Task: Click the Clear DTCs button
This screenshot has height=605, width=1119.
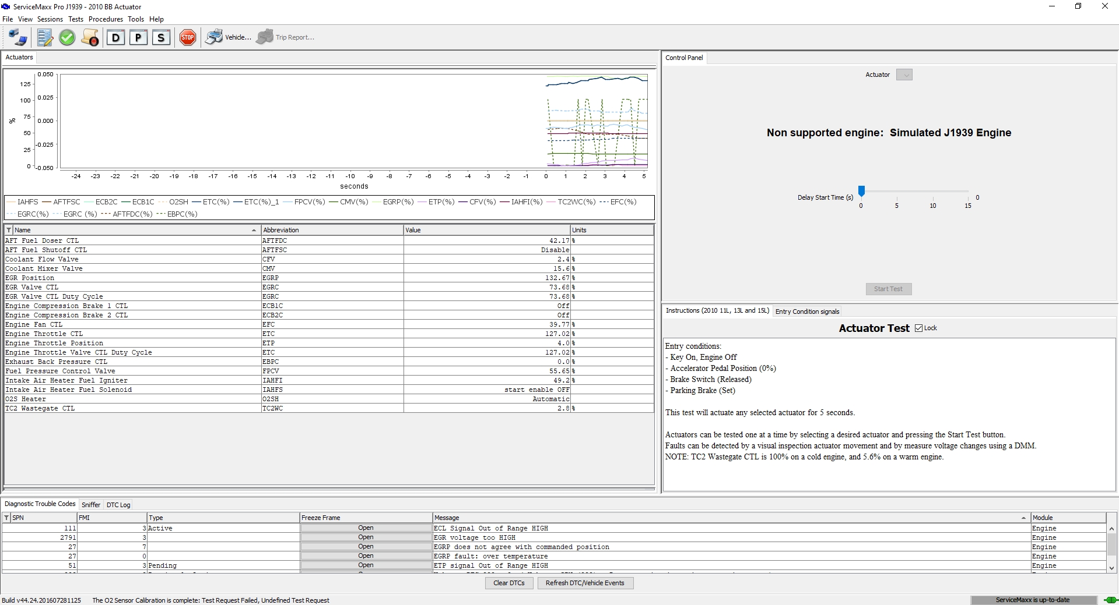Action: tap(508, 583)
